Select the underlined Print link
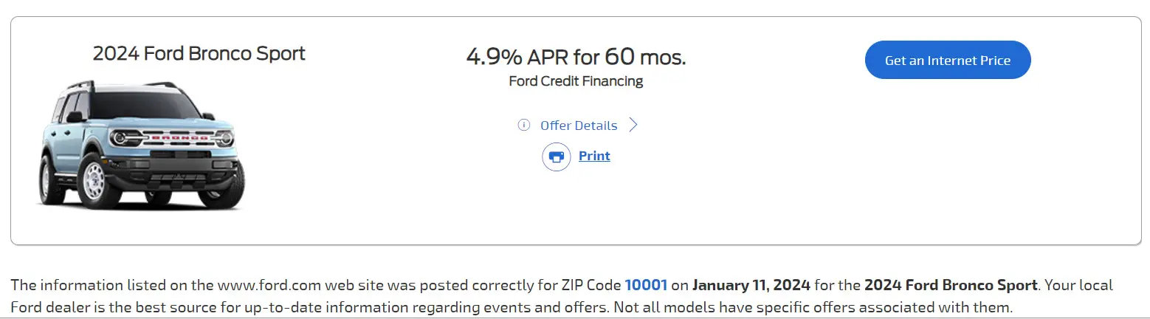 click(594, 156)
